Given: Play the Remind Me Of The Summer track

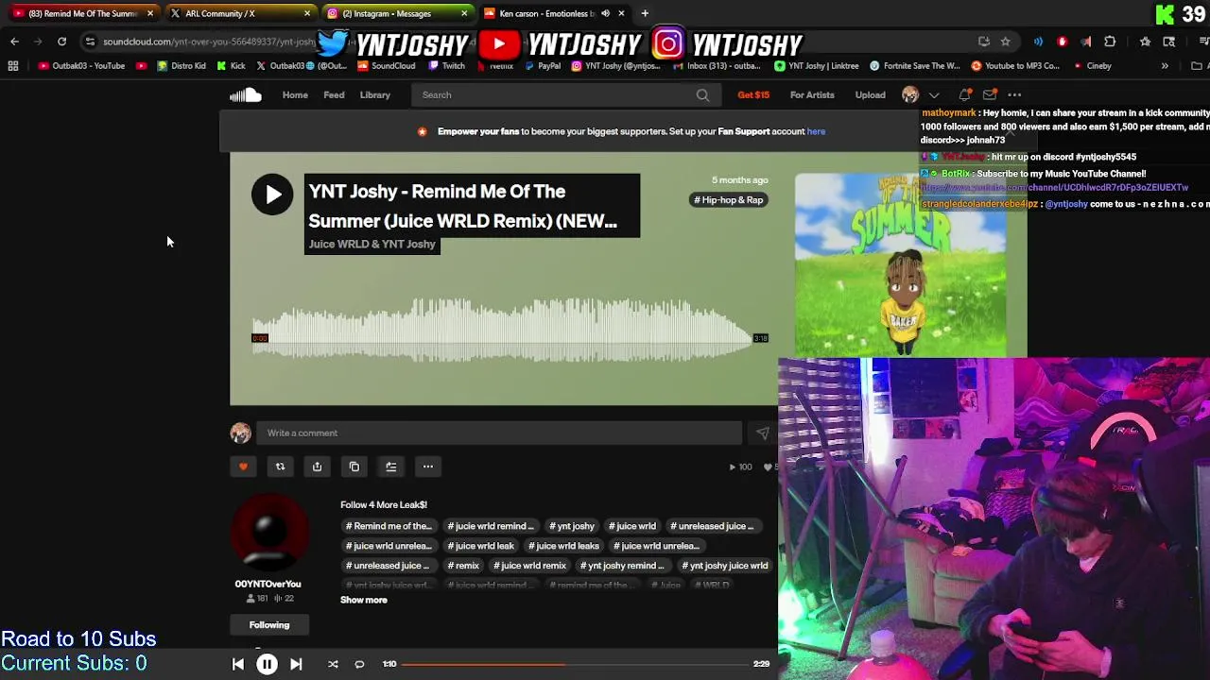Looking at the screenshot, I should 272,195.
